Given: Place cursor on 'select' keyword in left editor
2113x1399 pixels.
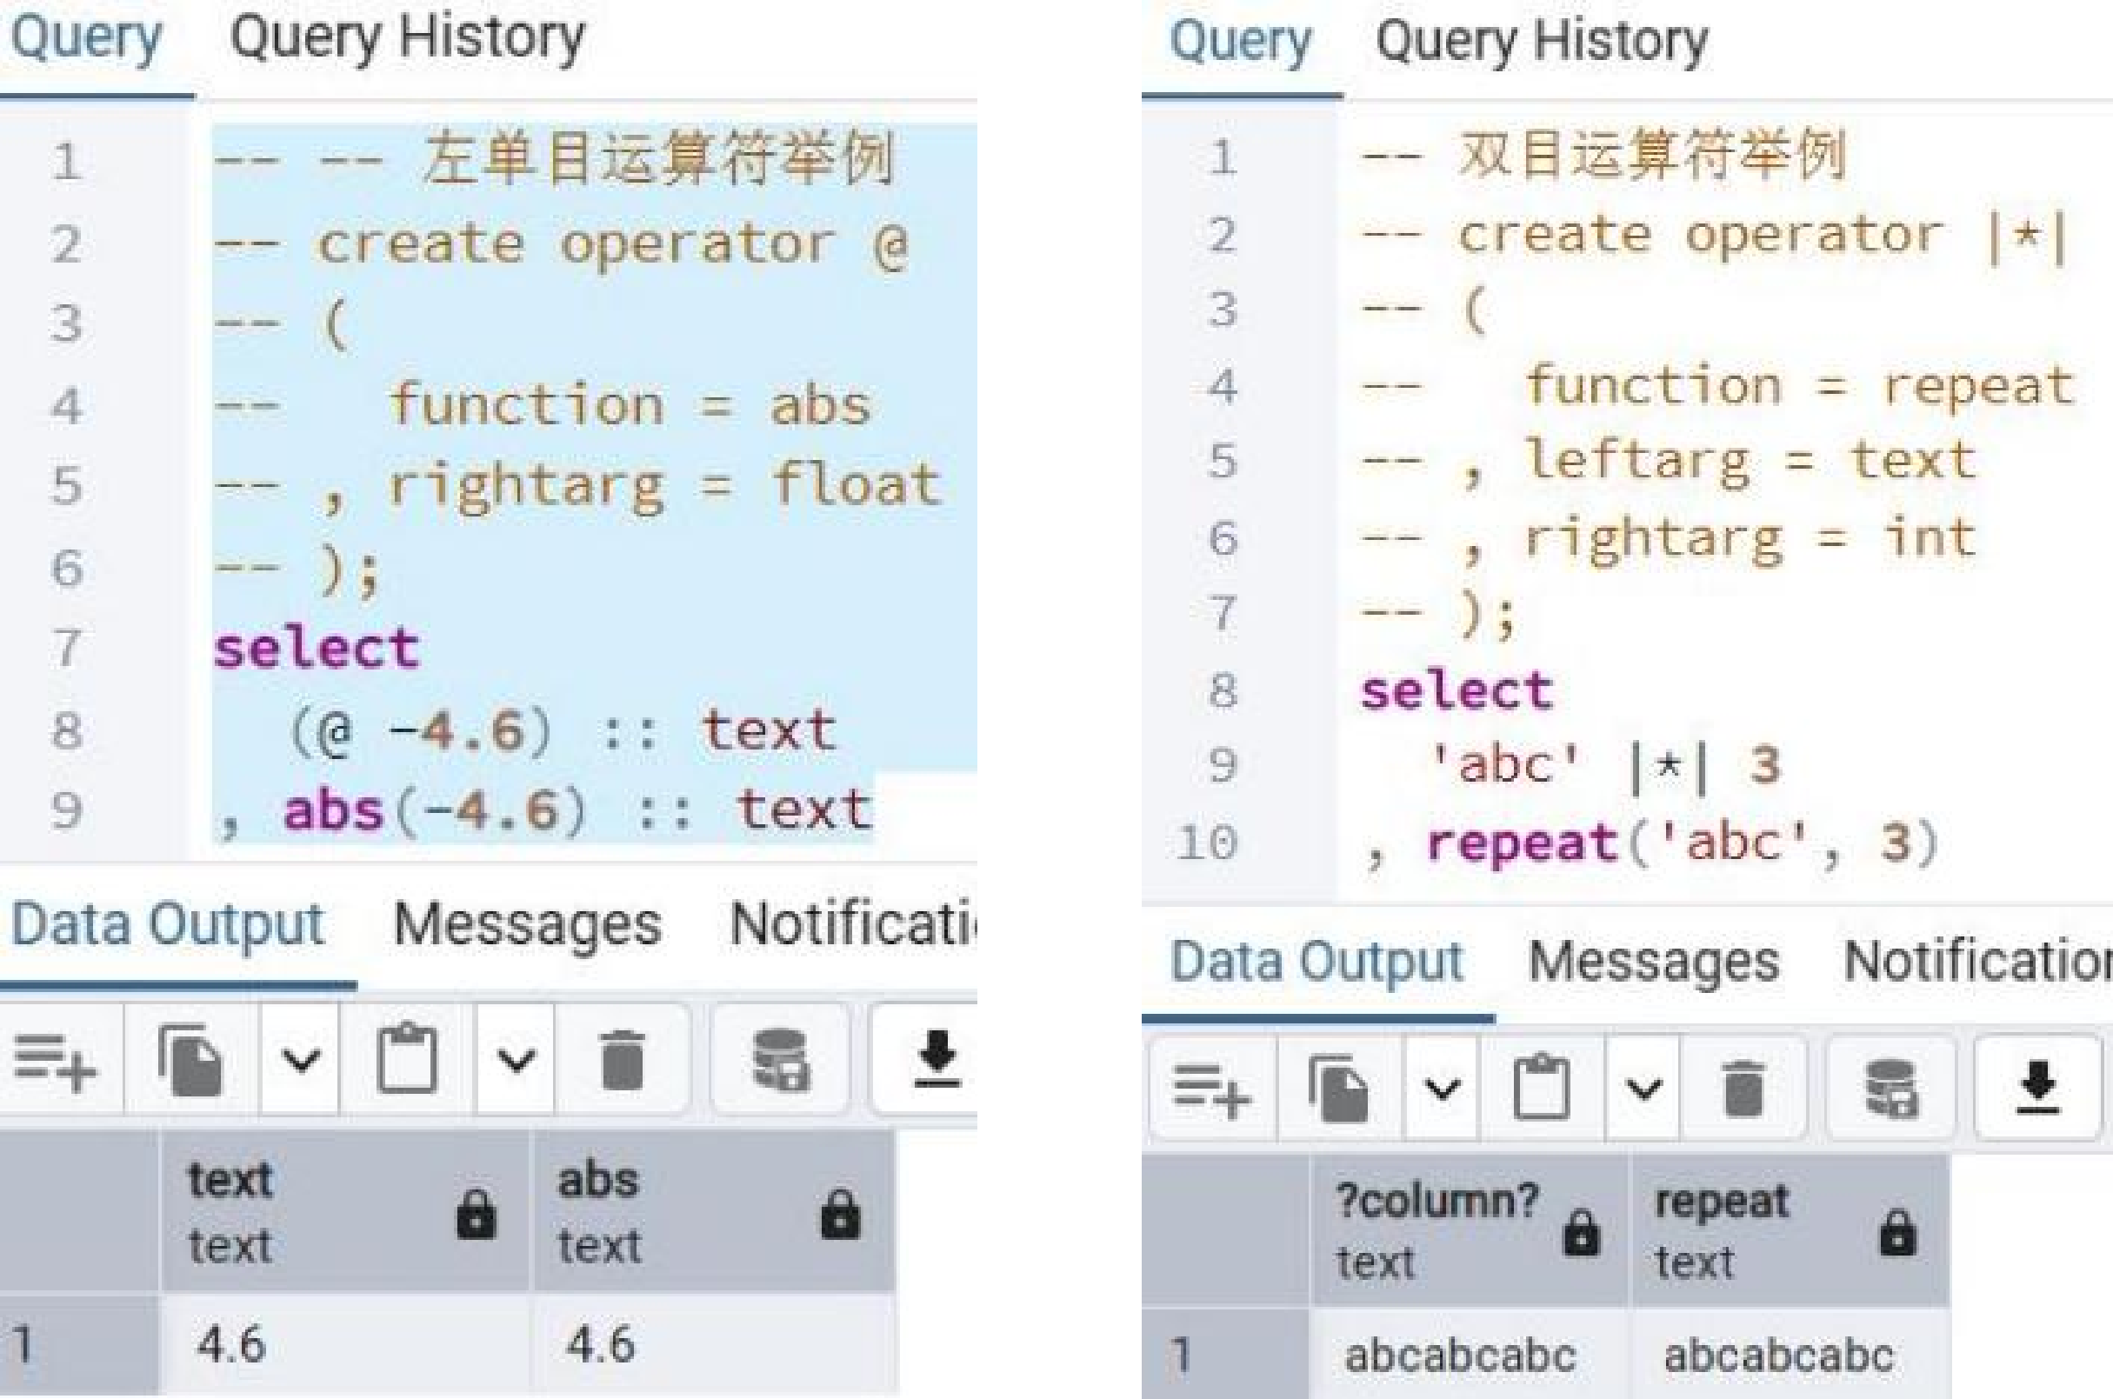Looking at the screenshot, I should (316, 648).
